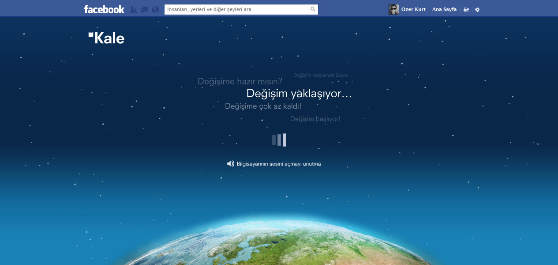This screenshot has height=265, width=558.
Task: Open the friend requests icon
Action: point(133,10)
